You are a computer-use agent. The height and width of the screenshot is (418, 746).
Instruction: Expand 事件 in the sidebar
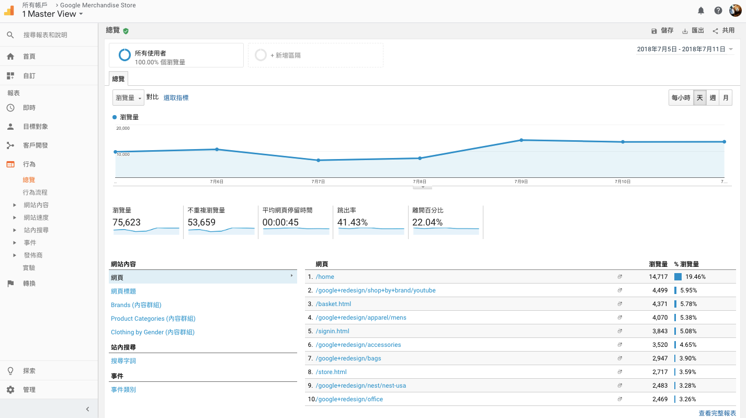click(x=15, y=243)
